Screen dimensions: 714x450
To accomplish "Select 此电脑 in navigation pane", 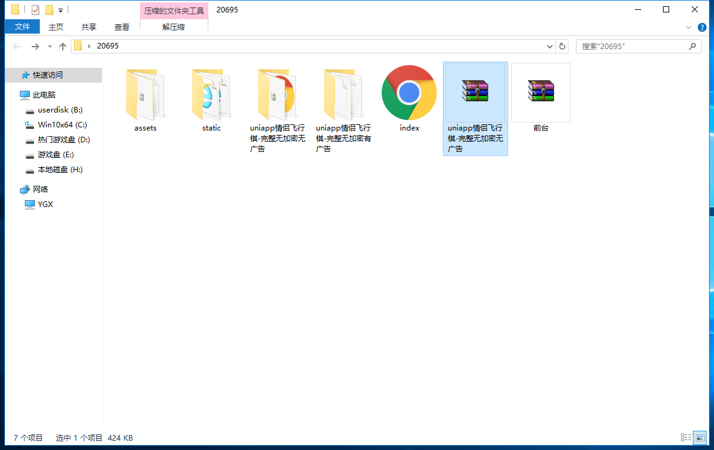I will 44,95.
